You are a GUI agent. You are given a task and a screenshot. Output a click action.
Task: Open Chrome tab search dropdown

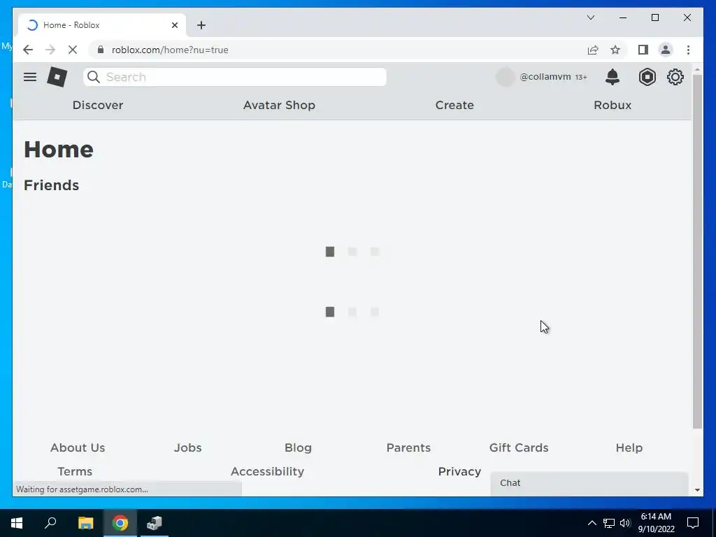(590, 17)
